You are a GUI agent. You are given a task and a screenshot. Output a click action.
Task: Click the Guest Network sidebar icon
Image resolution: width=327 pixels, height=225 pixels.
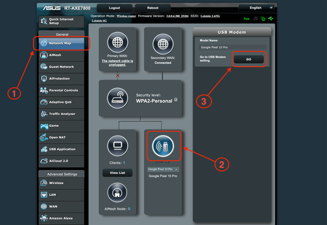(43, 67)
